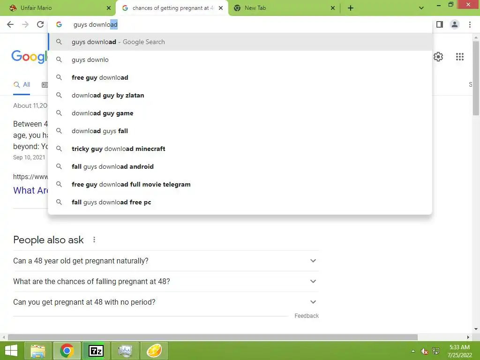Choose the 'guys downlo' suggestion
Image resolution: width=480 pixels, height=360 pixels.
240,60
